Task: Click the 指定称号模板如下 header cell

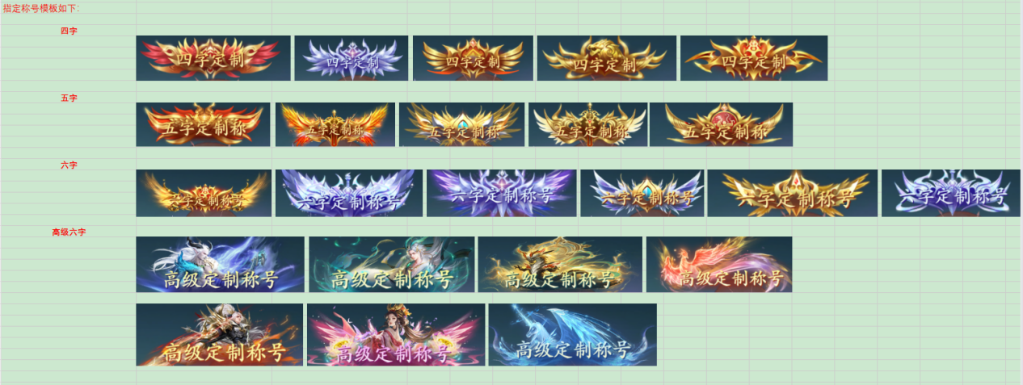Action: coord(42,8)
